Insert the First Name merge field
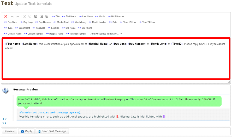Viewport: 232px width, 138px height. 69,16
